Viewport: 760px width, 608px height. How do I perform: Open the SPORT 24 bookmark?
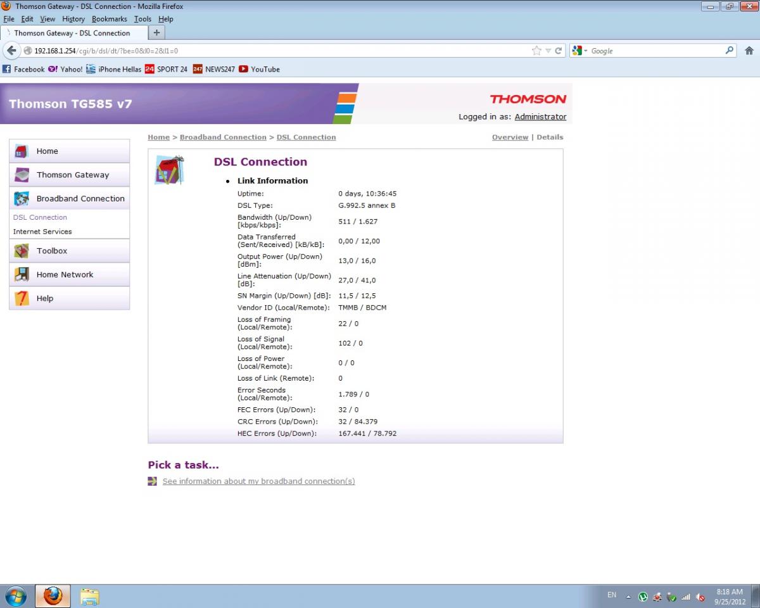pos(166,69)
